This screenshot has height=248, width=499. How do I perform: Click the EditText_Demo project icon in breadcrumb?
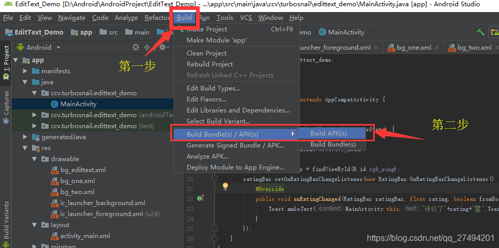point(9,32)
